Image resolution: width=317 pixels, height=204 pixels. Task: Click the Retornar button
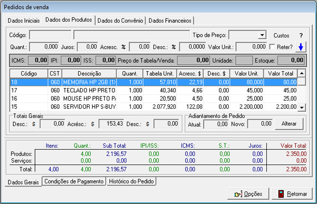tap(292, 194)
